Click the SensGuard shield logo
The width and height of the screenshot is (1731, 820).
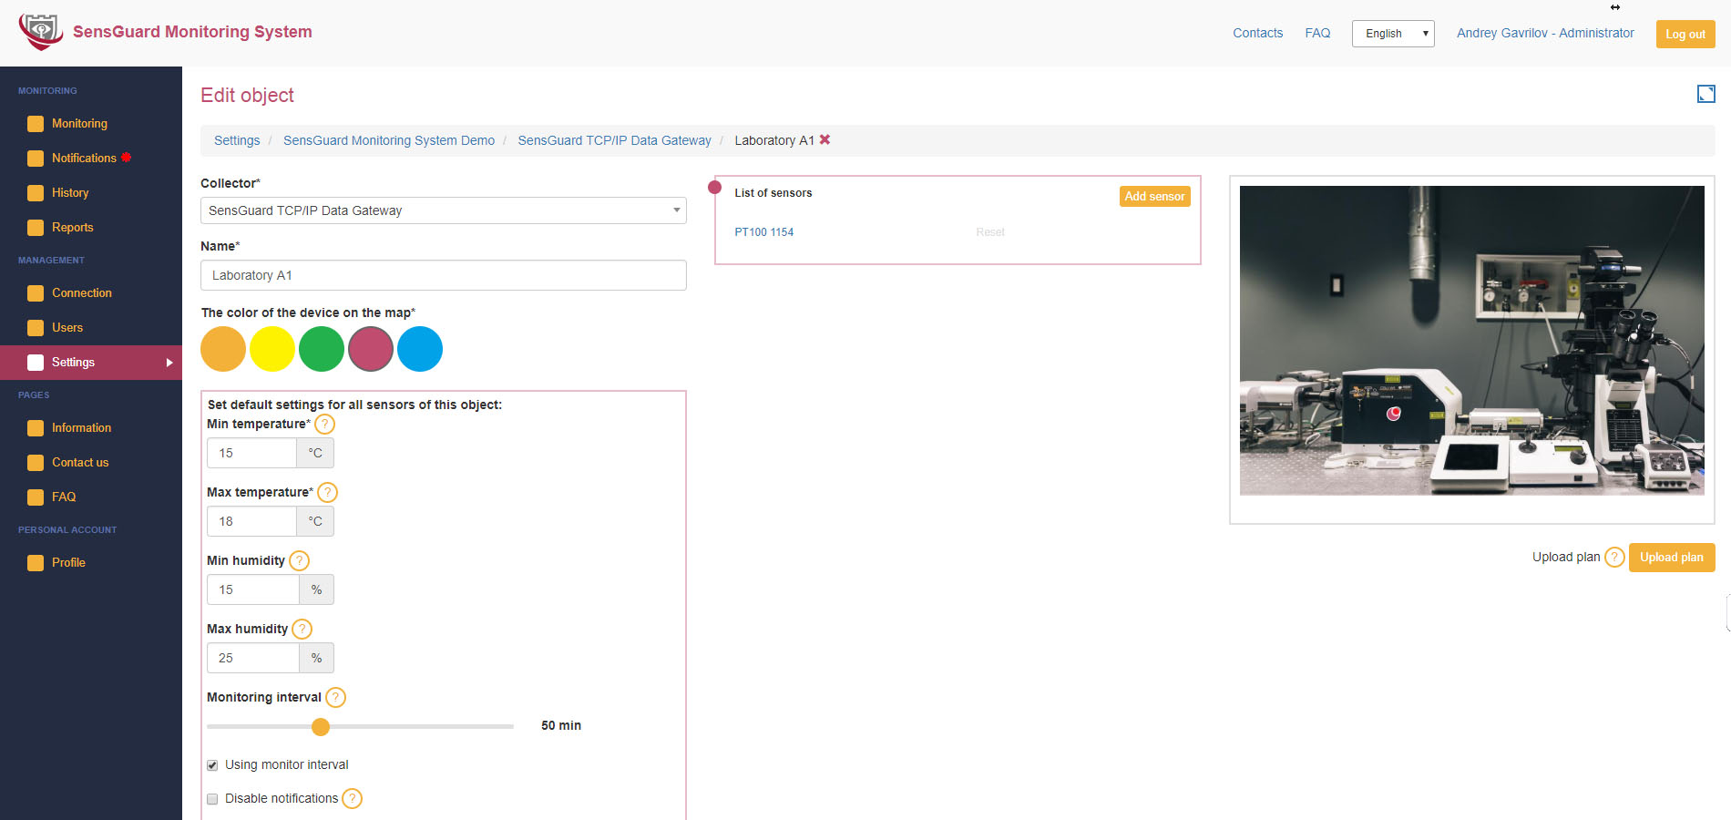pyautogui.click(x=40, y=32)
